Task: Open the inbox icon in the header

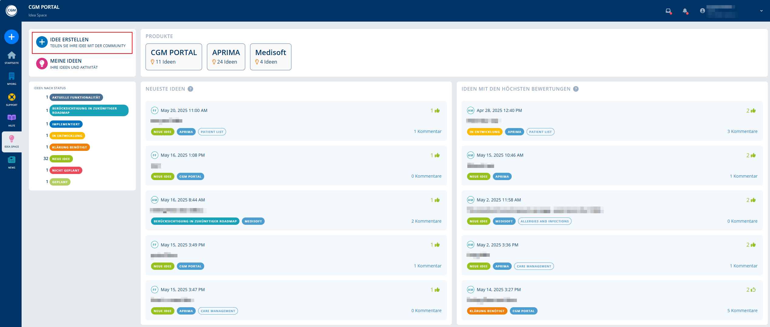Action: point(668,11)
